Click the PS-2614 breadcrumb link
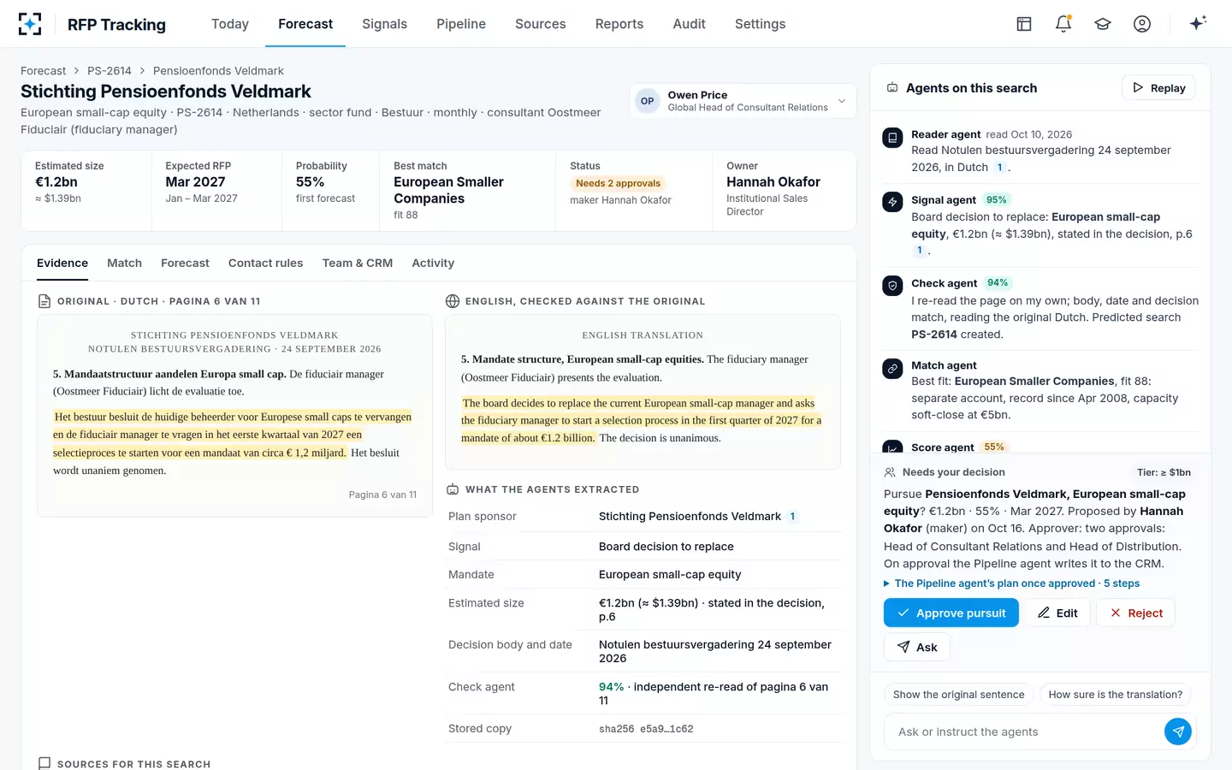 pyautogui.click(x=110, y=71)
